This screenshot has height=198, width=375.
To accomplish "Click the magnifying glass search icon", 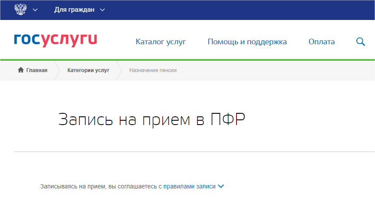I will click(360, 42).
